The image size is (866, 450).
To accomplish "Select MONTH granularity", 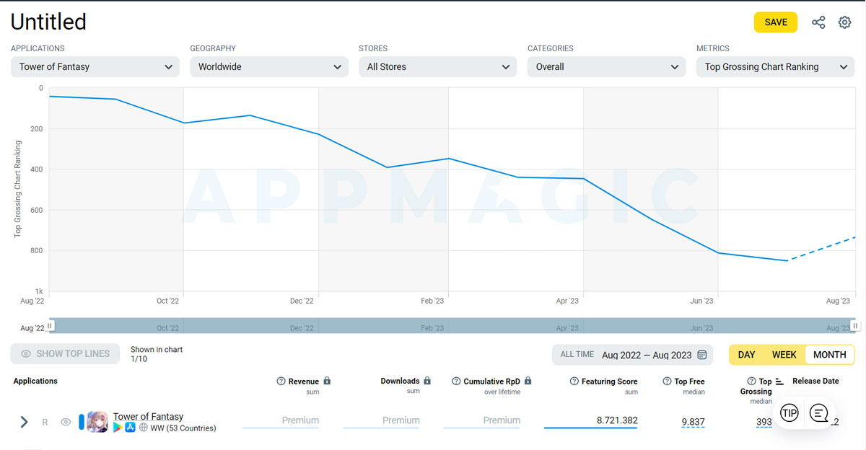I will pyautogui.click(x=830, y=355).
